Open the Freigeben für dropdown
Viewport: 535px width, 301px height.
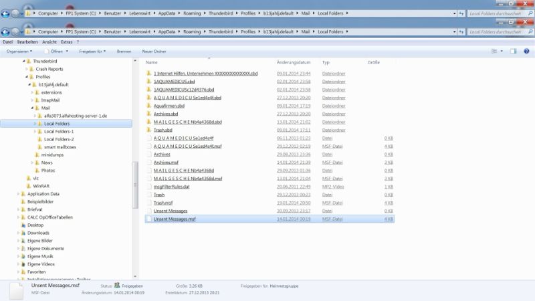[92, 52]
